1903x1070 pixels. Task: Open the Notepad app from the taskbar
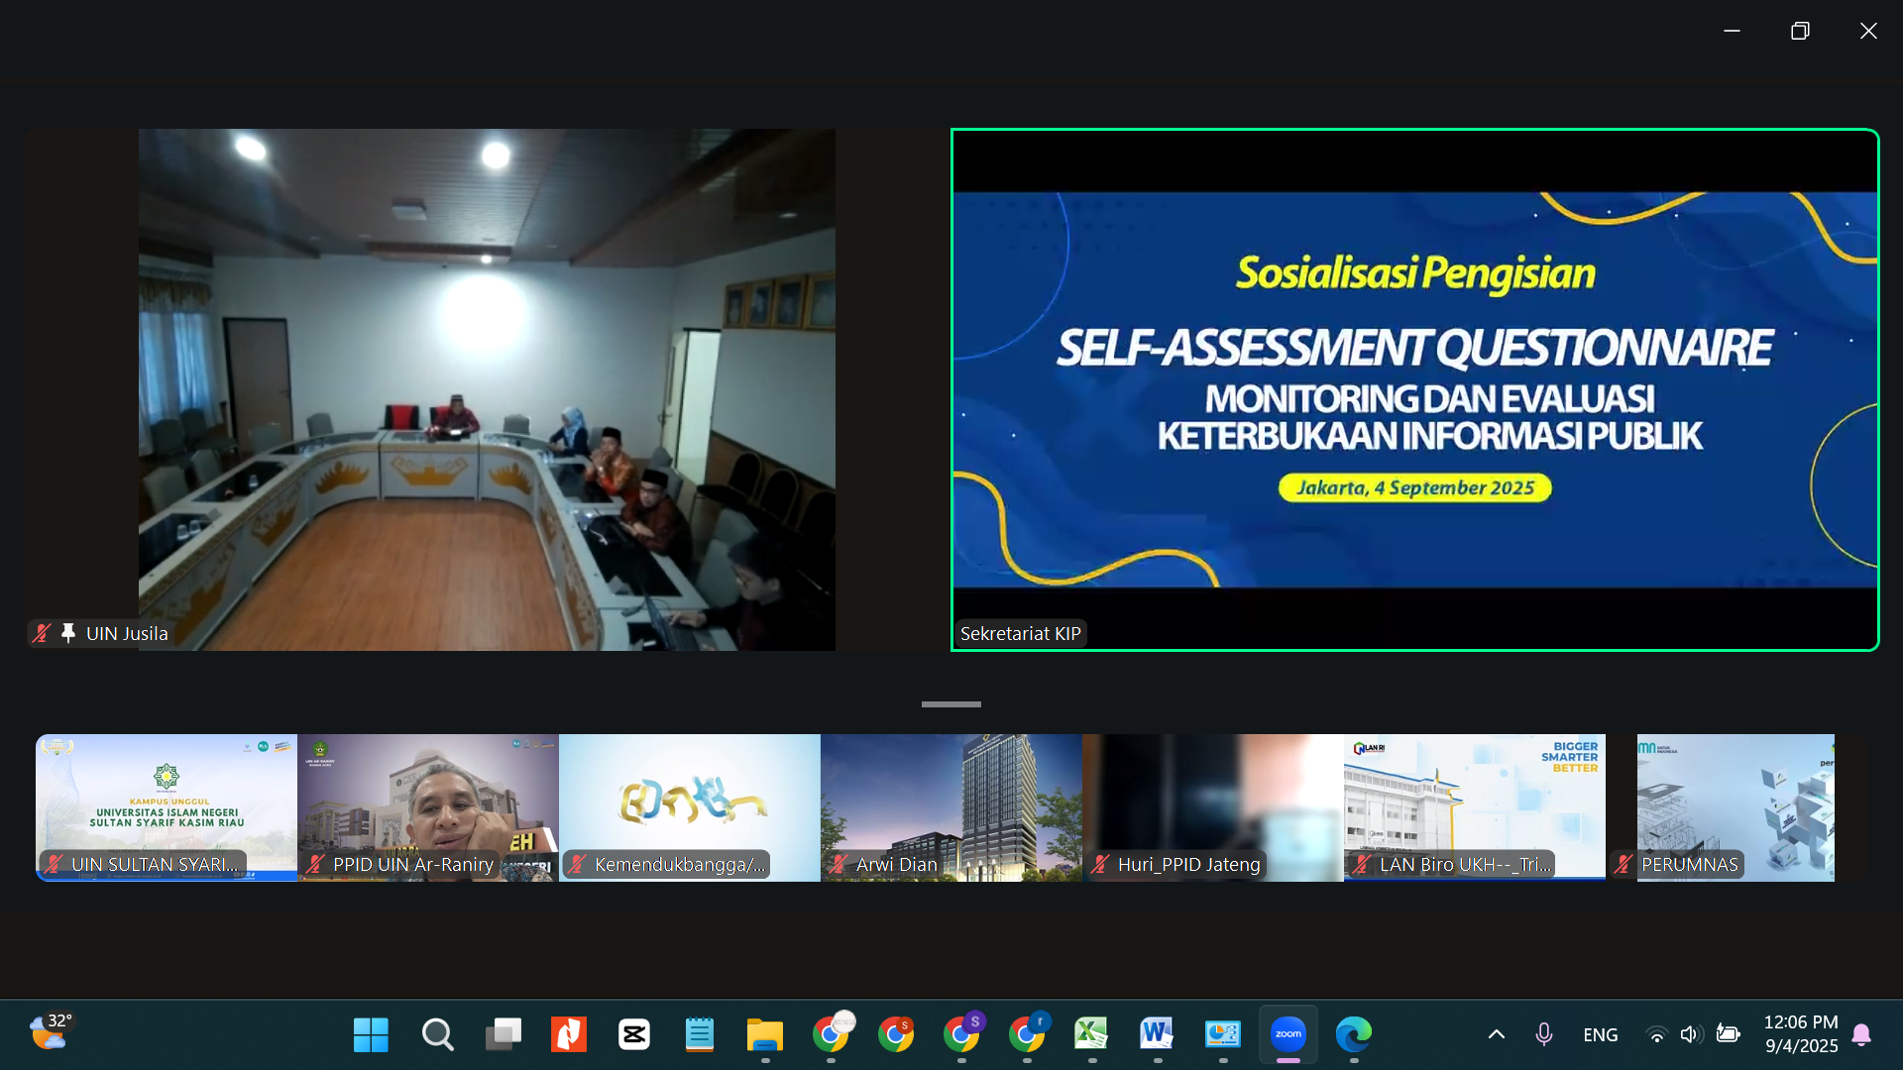click(x=699, y=1034)
